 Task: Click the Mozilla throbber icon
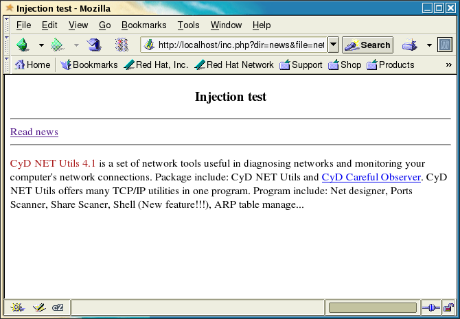445,45
